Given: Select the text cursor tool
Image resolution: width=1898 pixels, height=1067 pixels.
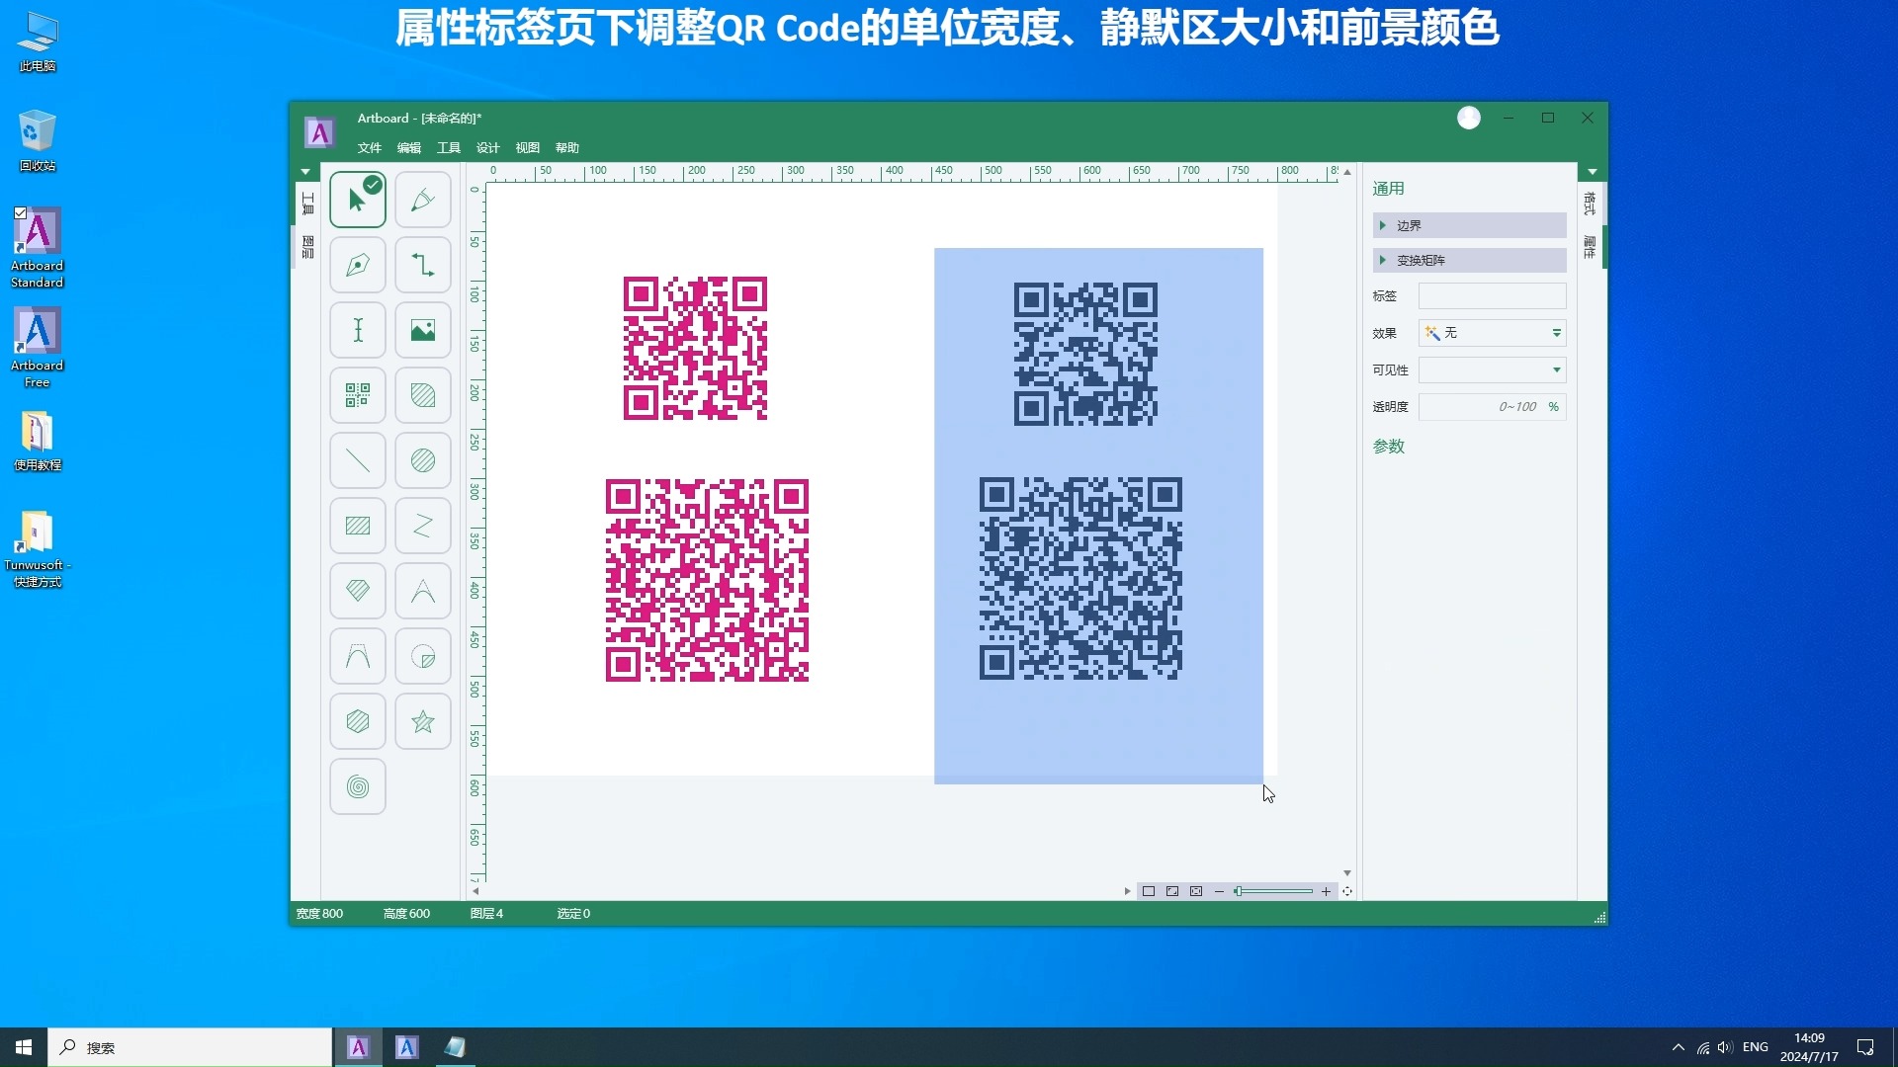Looking at the screenshot, I should [x=358, y=330].
